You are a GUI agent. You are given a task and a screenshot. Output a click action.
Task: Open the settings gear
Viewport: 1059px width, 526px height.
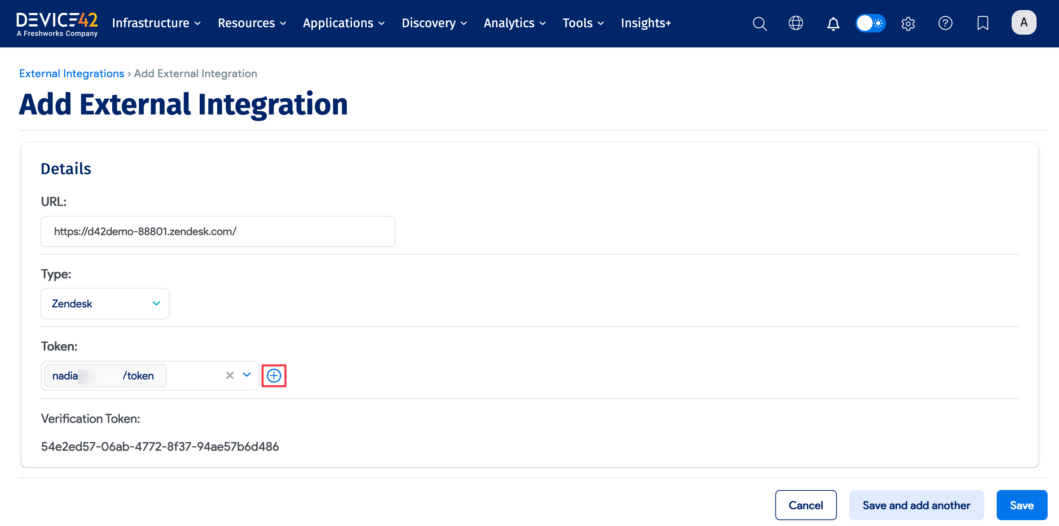[x=908, y=23]
